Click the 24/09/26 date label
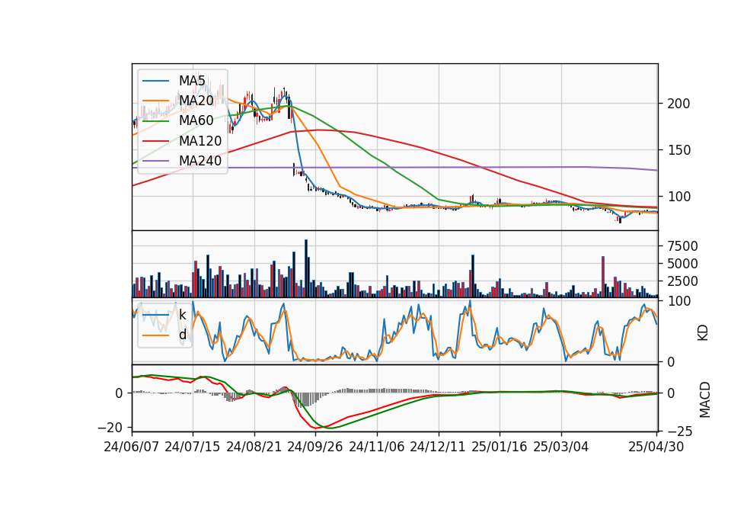731x526 pixels. point(315,447)
